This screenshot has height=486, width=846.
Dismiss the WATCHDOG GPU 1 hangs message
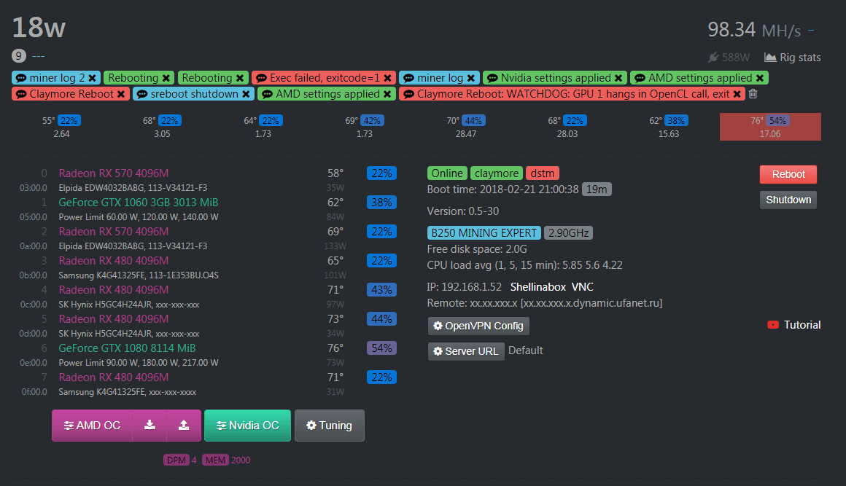[x=738, y=94]
